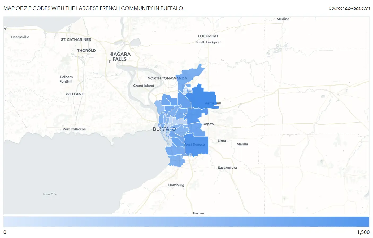Click the Grand Island label

pyautogui.click(x=144, y=86)
